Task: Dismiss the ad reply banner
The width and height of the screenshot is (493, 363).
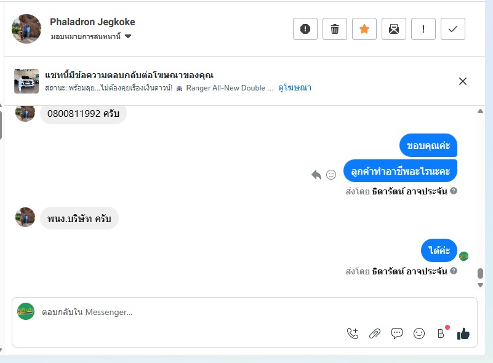Action: [462, 81]
